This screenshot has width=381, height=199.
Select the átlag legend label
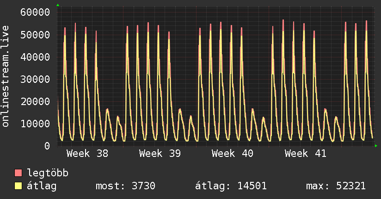point(42,186)
